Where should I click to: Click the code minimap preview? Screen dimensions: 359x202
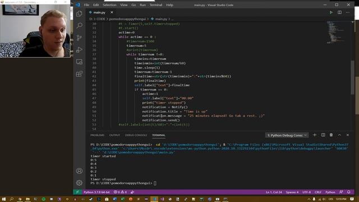336,33
